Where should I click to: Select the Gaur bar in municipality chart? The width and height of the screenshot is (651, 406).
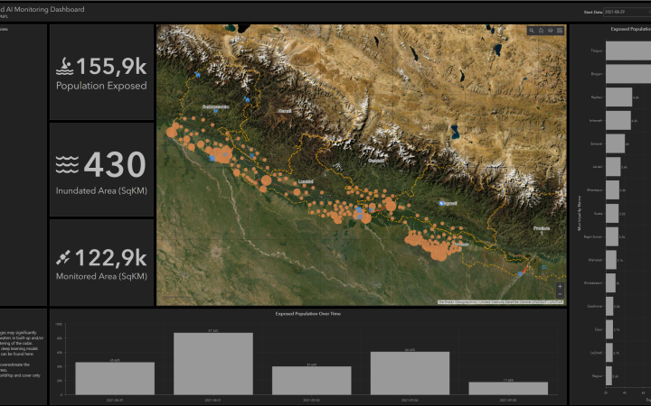pyautogui.click(x=609, y=329)
